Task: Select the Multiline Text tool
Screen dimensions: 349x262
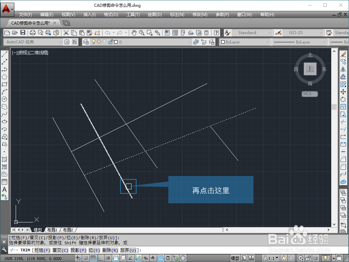Action: point(4,190)
